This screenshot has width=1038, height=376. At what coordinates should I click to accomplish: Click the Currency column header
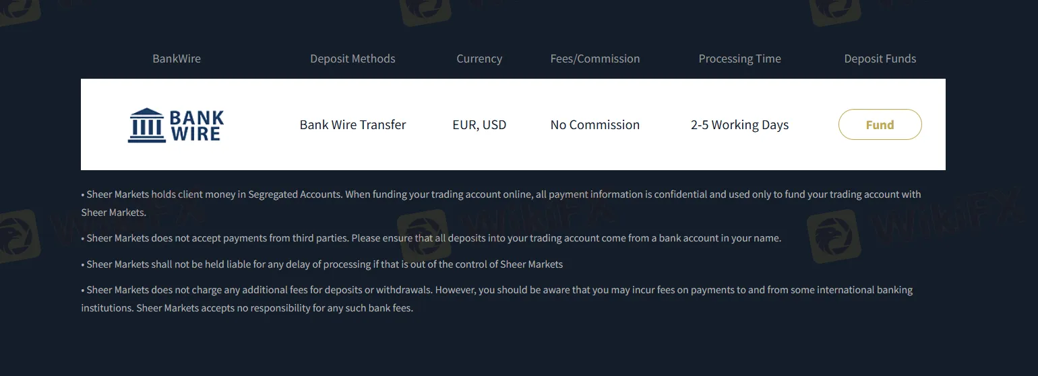pos(479,59)
